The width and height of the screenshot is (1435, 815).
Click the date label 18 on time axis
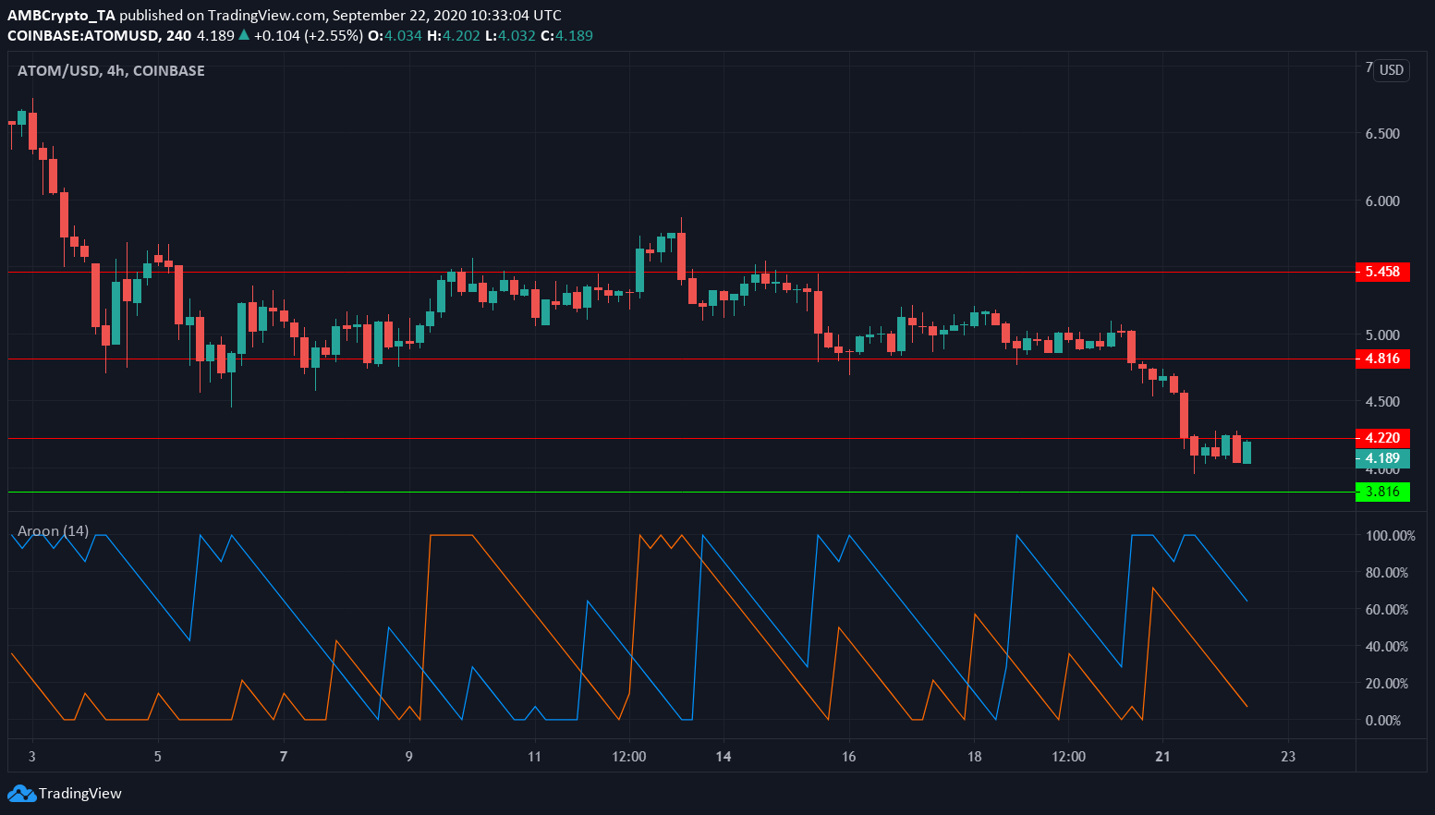click(974, 756)
